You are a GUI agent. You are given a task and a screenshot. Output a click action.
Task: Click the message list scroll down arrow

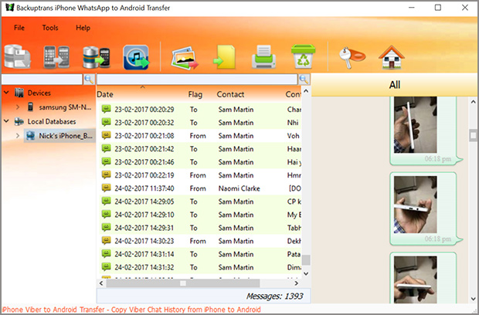(306, 273)
